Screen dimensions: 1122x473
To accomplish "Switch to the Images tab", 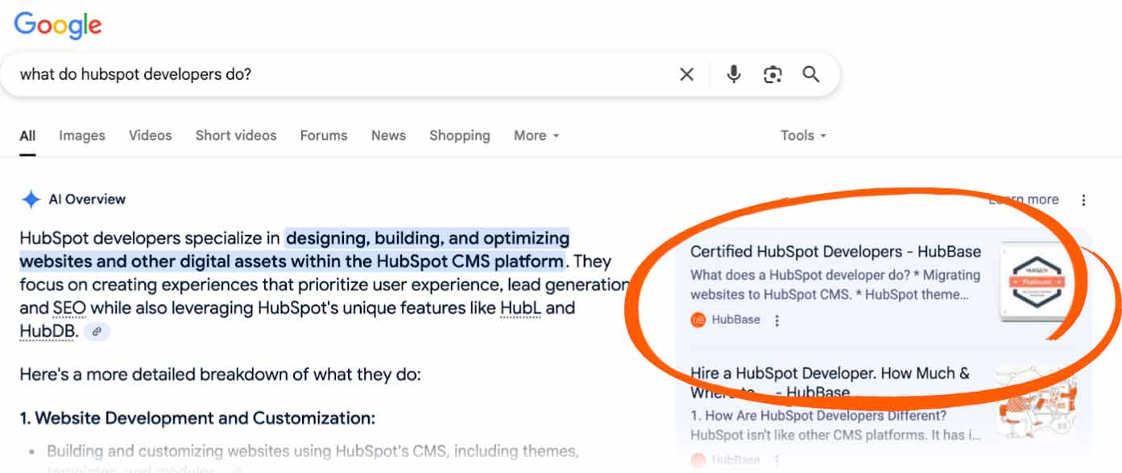I will 82,135.
